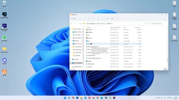Viewport: 179px width, 100px height.
Task: Click the Search magnifier on the taskbar
Action: pyautogui.click(x=69, y=98)
